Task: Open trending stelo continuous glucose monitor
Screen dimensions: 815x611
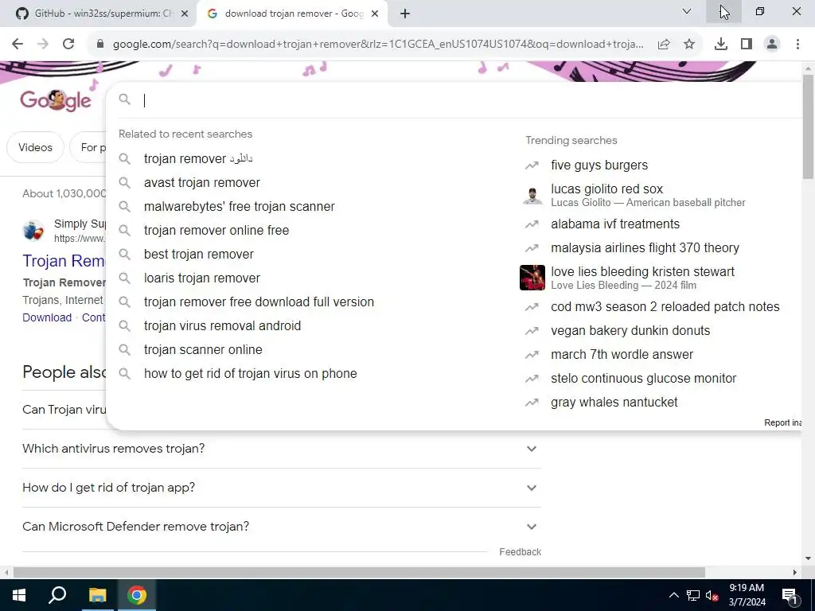Action: 643,379
